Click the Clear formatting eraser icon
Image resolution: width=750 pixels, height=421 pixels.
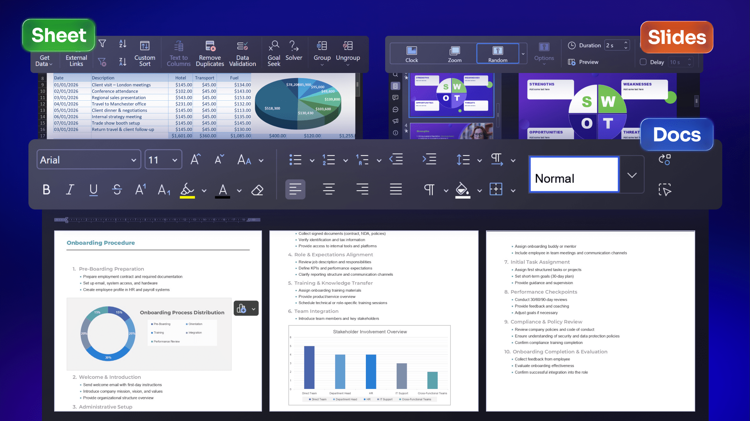click(257, 190)
